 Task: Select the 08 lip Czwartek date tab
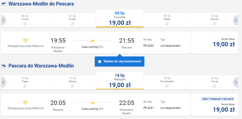(x=120, y=18)
